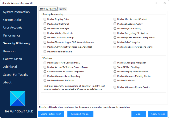Enable Disable Registry Editor checkbox
Image resolution: width=169 pixels, height=118 pixels.
tap(45, 19)
